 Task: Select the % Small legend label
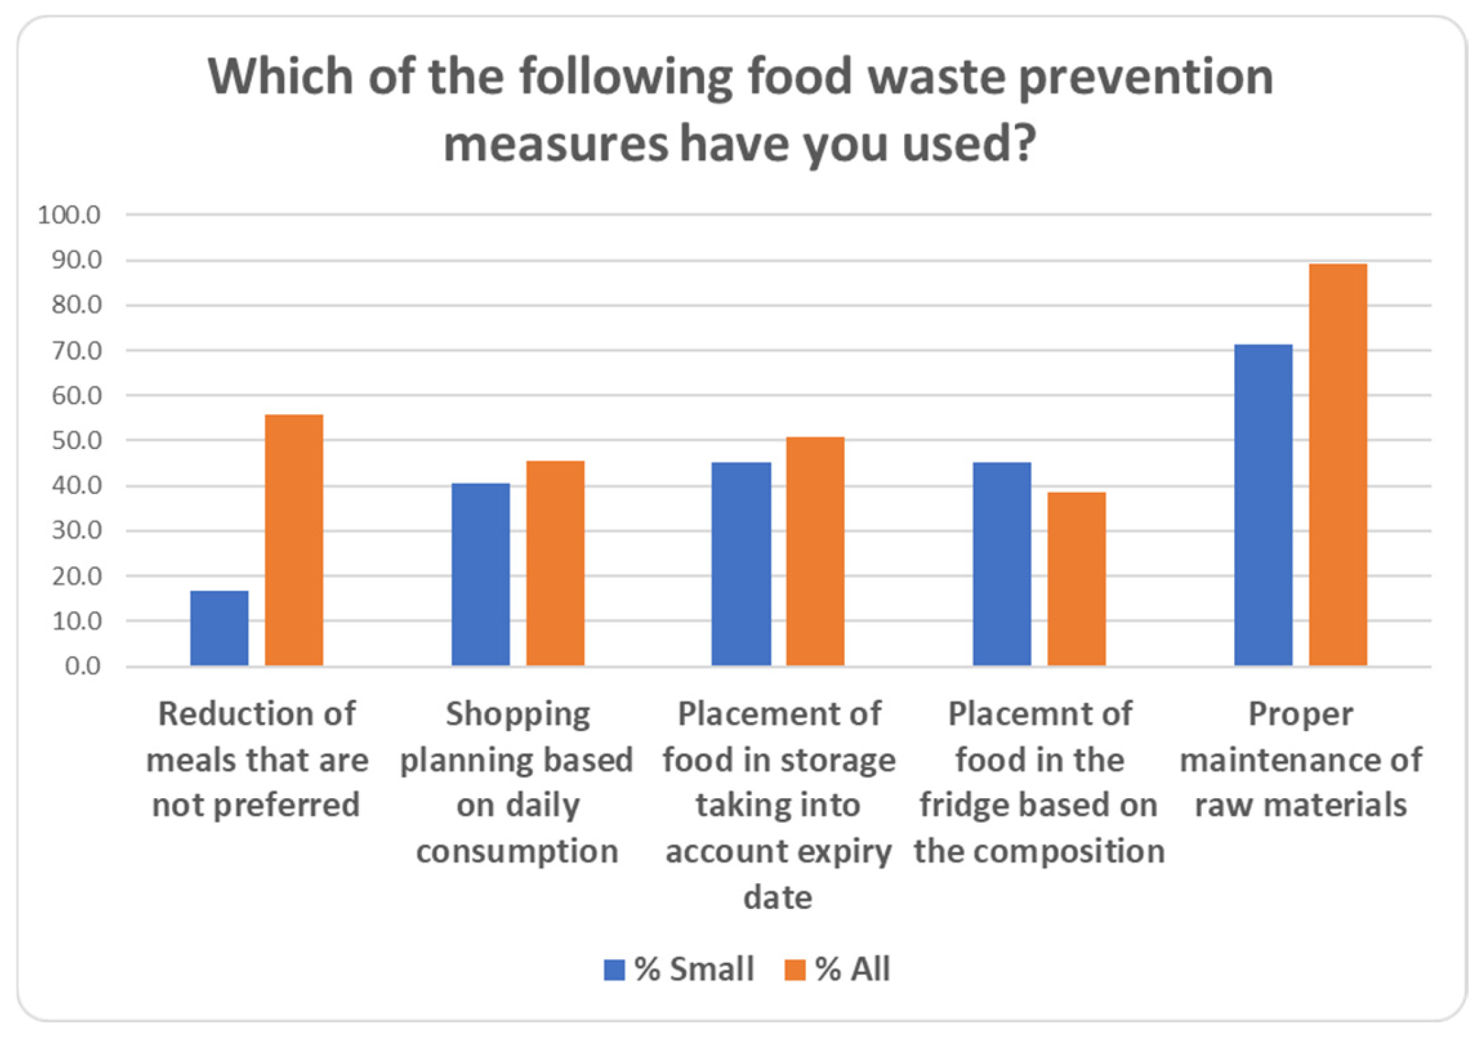pos(694,969)
